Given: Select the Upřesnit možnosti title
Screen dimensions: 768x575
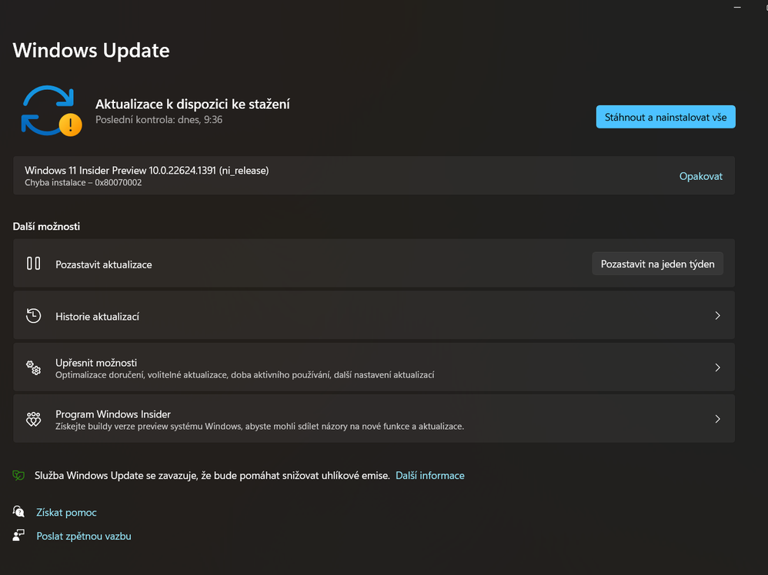Looking at the screenshot, I should (96, 363).
